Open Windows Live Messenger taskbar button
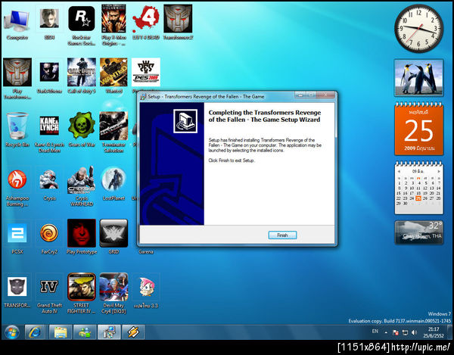 pos(85,332)
